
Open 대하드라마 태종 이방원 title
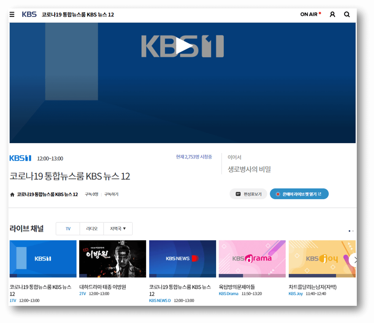103,287
